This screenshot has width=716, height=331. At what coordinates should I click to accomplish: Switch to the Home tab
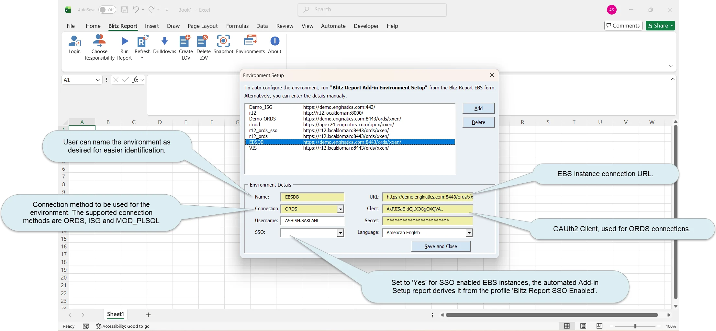tap(93, 26)
